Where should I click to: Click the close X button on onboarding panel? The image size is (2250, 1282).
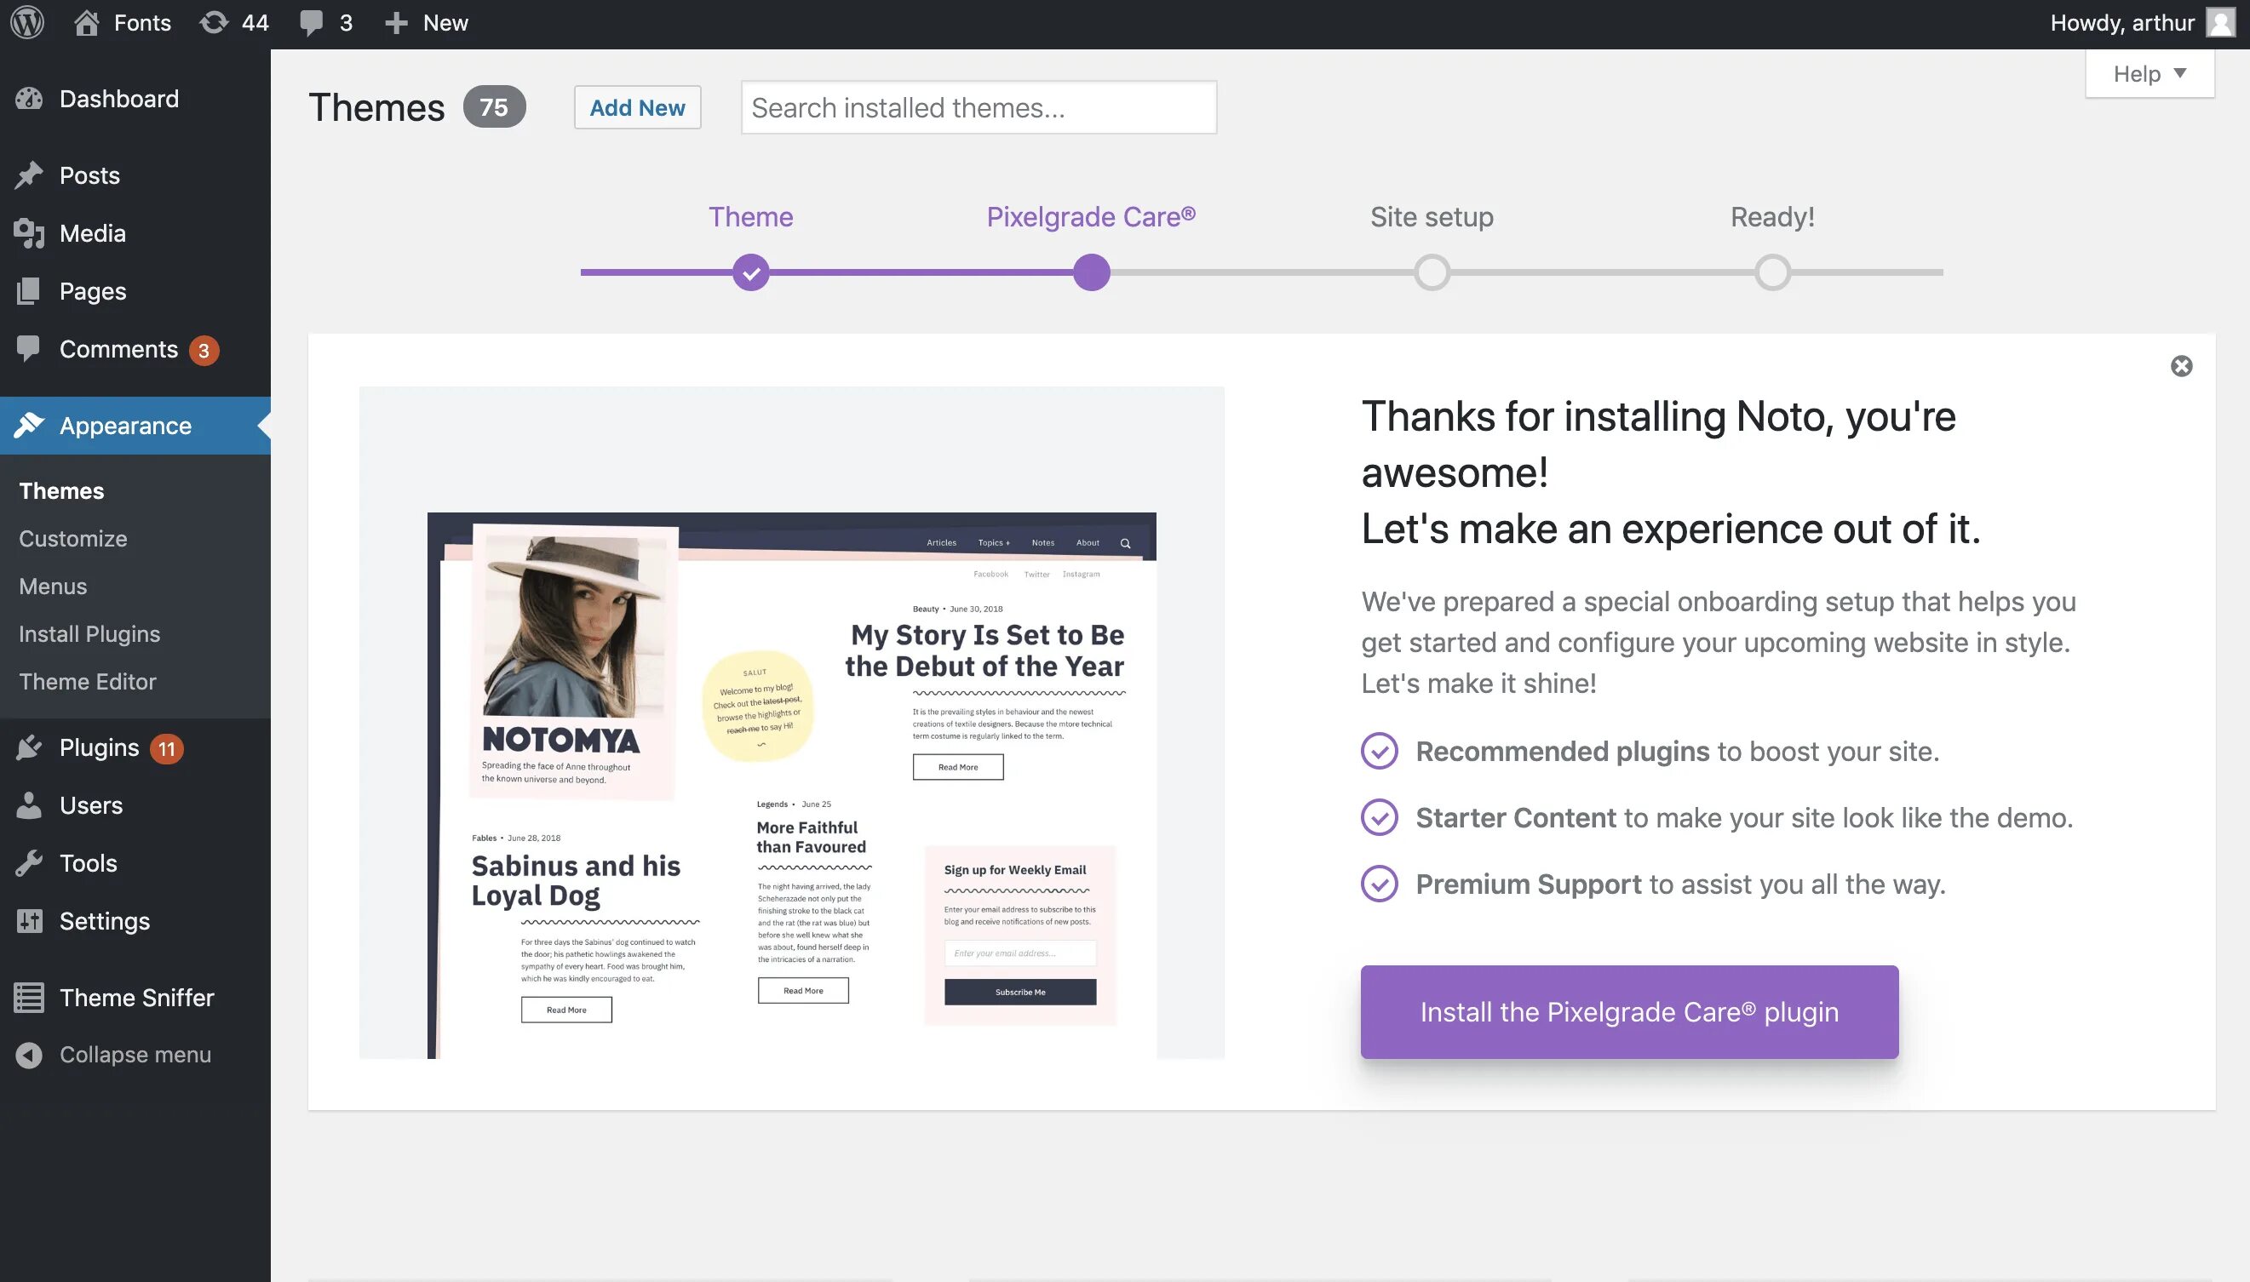(x=2180, y=366)
